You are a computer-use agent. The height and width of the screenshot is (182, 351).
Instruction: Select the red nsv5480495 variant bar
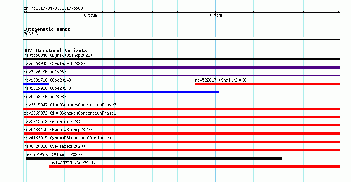click(182, 134)
